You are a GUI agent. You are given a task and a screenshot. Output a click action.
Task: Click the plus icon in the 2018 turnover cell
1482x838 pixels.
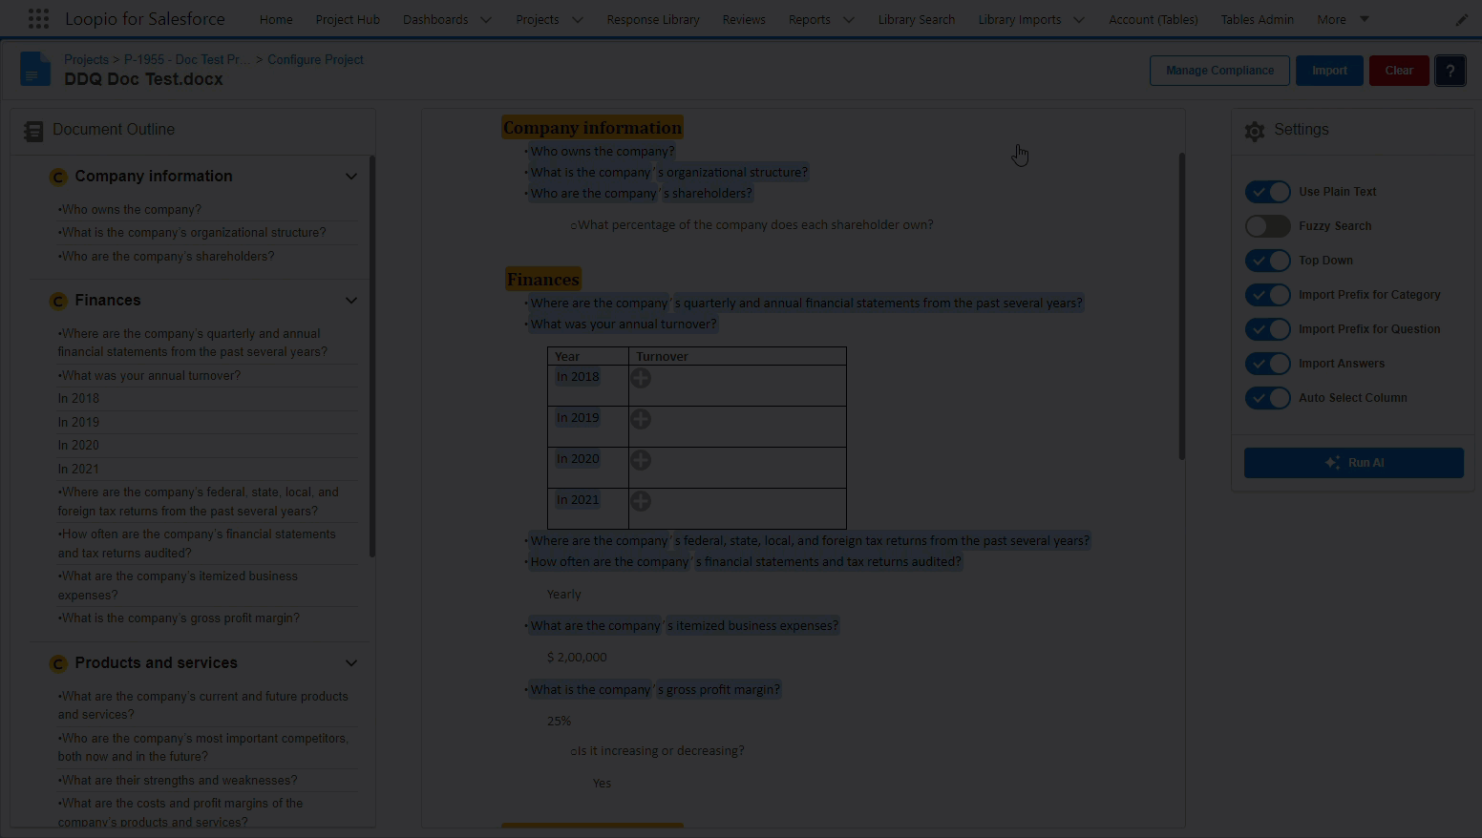coord(641,378)
